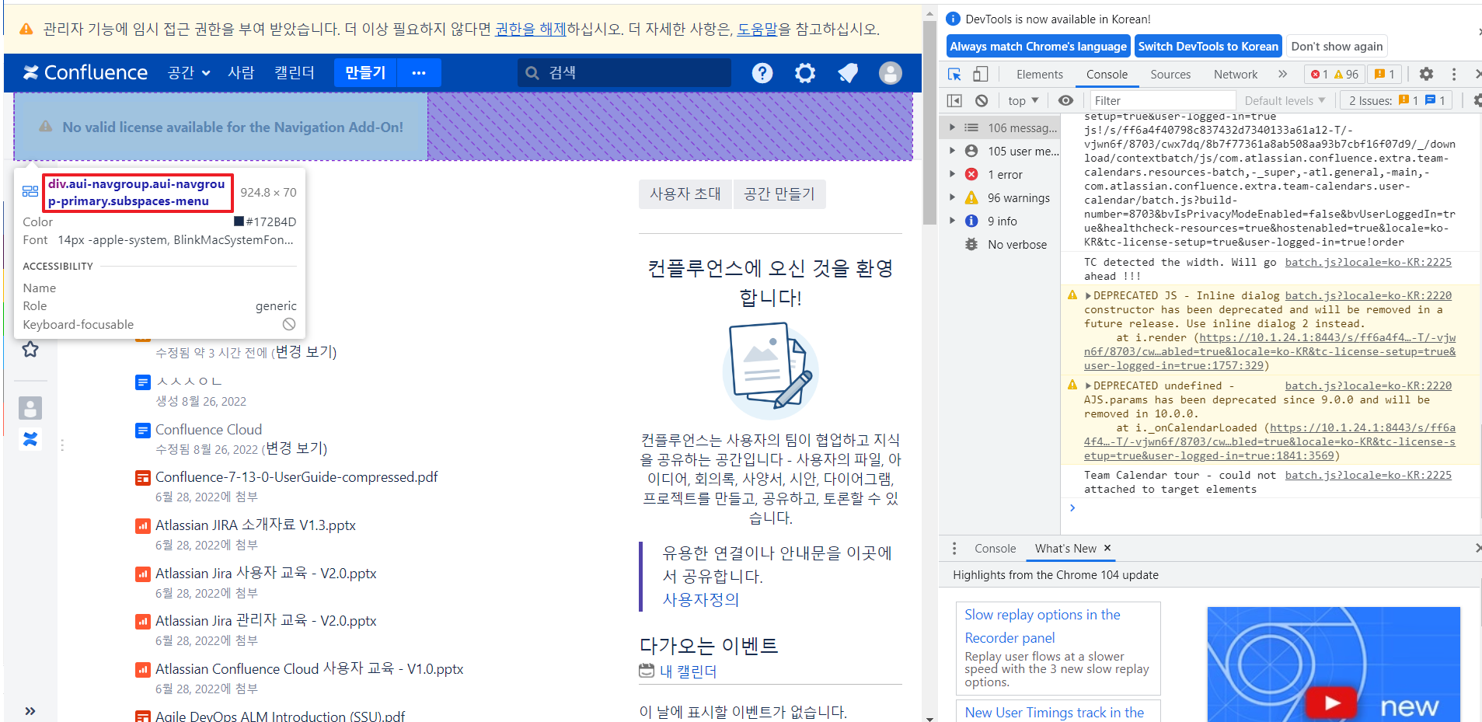
Task: Click the eye icon to create live expression
Action: click(x=1065, y=100)
